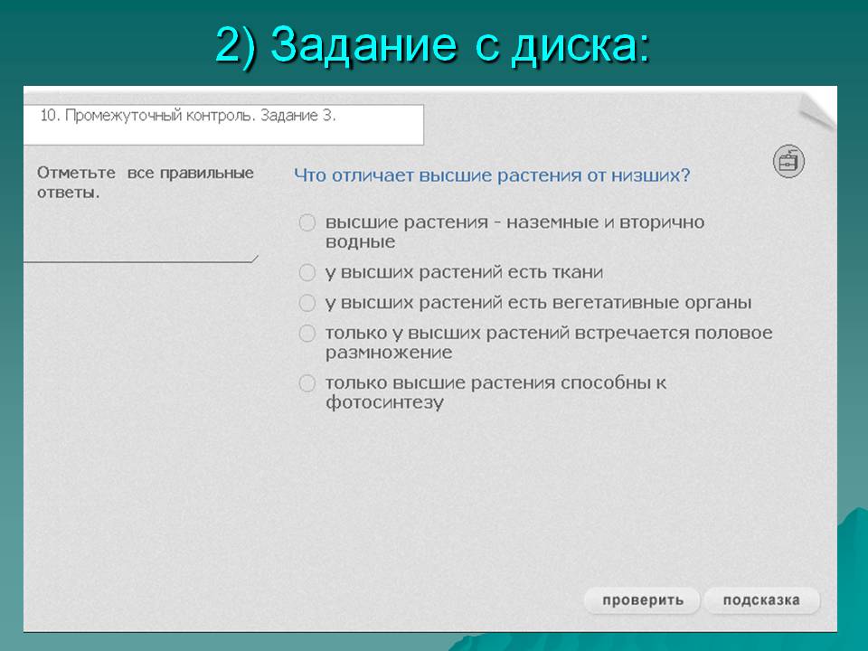Click the teal mountain graphic in the bottom right
Screen dimensions: 868x651
[852, 561]
